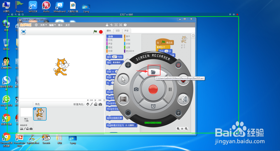The width and height of the screenshot is (280, 151).
Task: Open the video film strip options
Action: pos(123,99)
